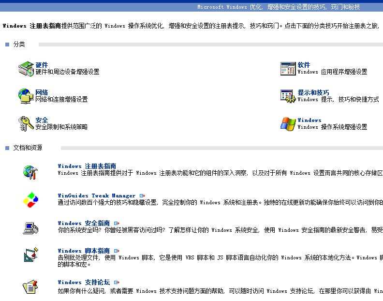
Task: Click the 提示和技巧 gear window icon
Action: coord(288,96)
